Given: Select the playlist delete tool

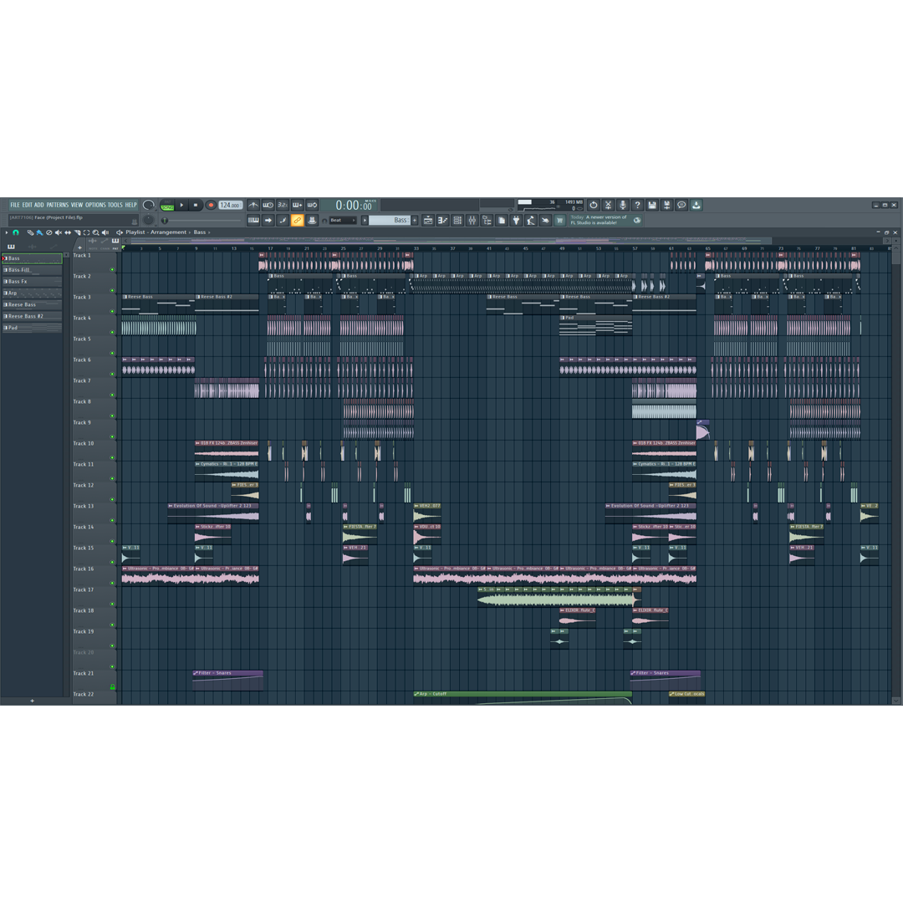Looking at the screenshot, I should (49, 232).
